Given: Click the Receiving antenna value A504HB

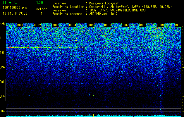Looking at the screenshot, I should [x=95, y=14].
